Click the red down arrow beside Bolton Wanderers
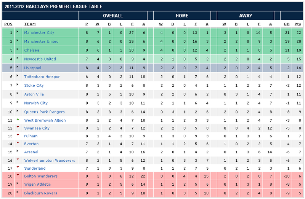Image resolution: width=305 pixels, height=199 pixels. (18, 175)
